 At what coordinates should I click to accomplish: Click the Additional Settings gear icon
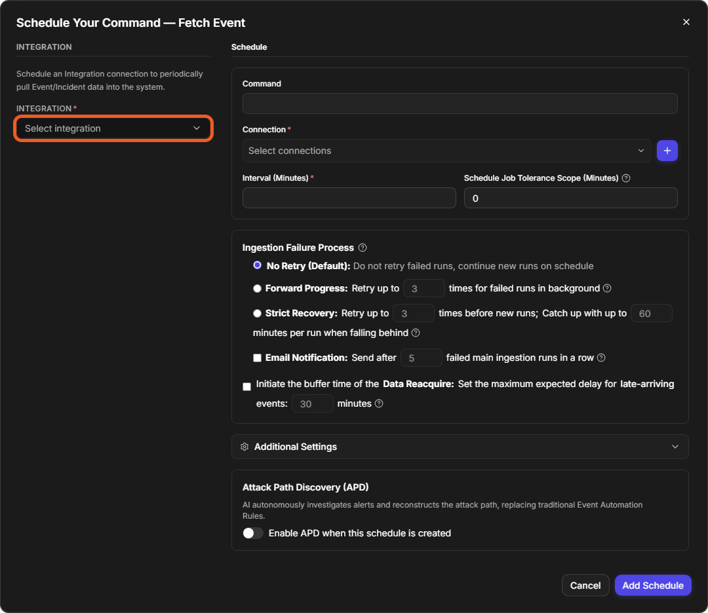coord(245,447)
